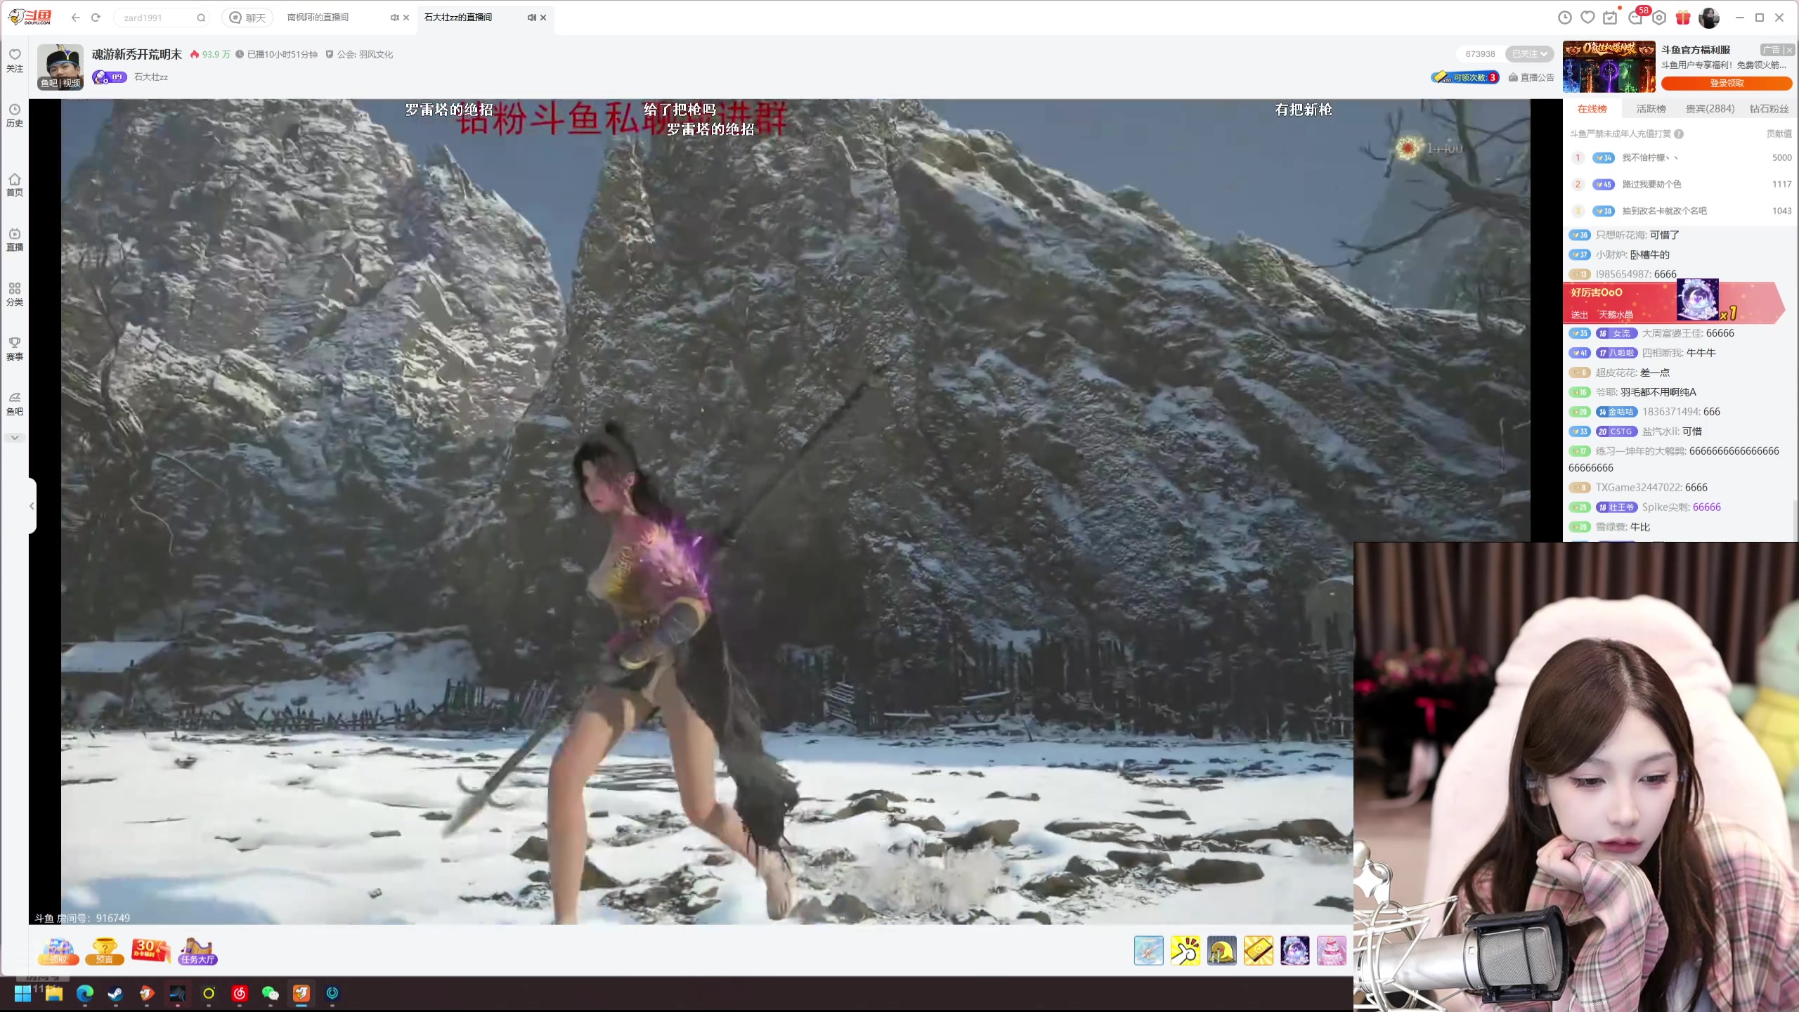The image size is (1799, 1012).
Task: Click the Douyu logo
Action: pos(30,18)
